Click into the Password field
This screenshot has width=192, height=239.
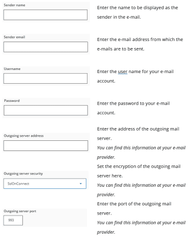tap(46, 110)
